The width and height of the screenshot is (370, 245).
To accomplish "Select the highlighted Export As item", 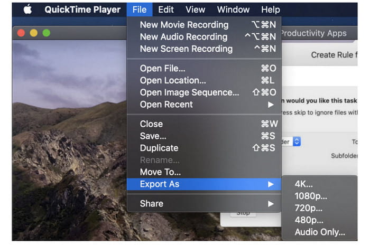I will (x=204, y=184).
